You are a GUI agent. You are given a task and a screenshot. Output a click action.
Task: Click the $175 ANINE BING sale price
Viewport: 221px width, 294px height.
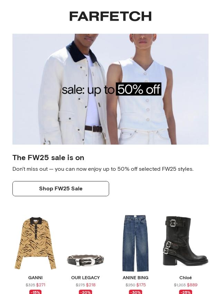coord(141,285)
